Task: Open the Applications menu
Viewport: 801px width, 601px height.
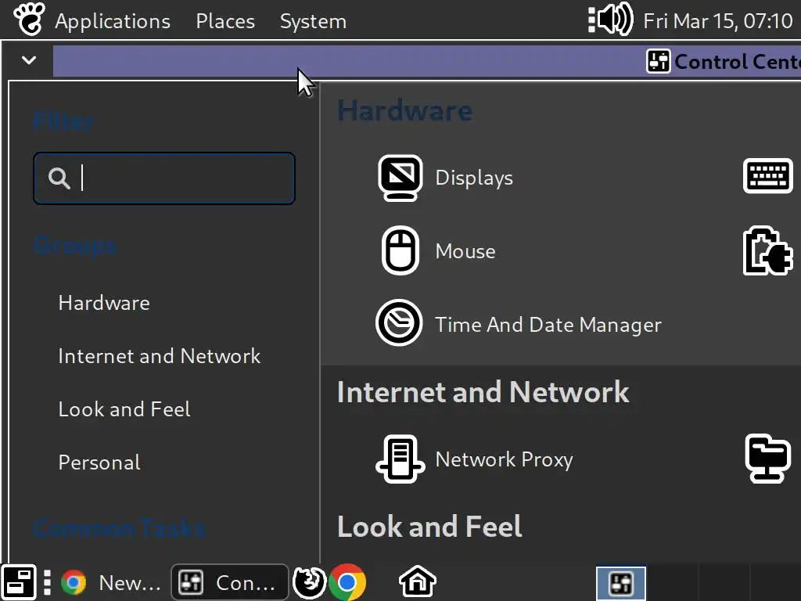Action: click(112, 21)
